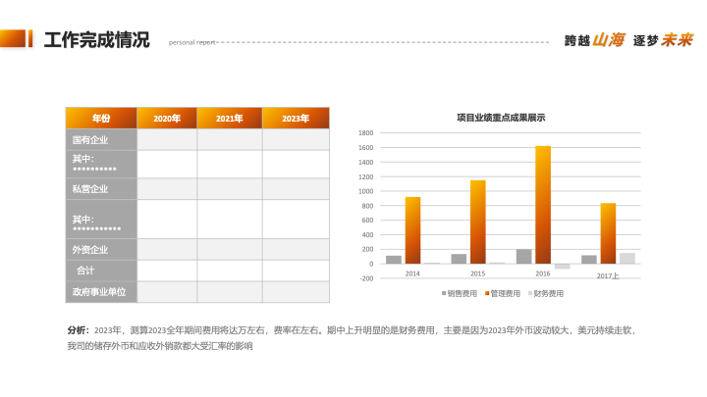Click the small personal report subtitle
This screenshot has height=397, width=707.
click(192, 42)
